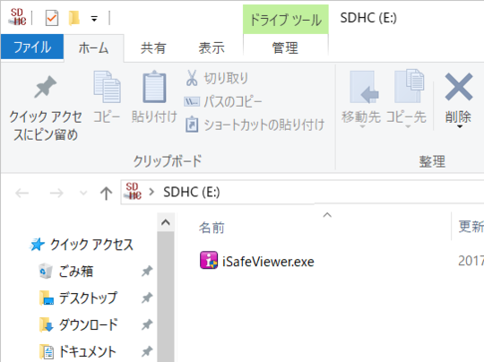Click the ドキュメント folder icon

tap(47, 352)
